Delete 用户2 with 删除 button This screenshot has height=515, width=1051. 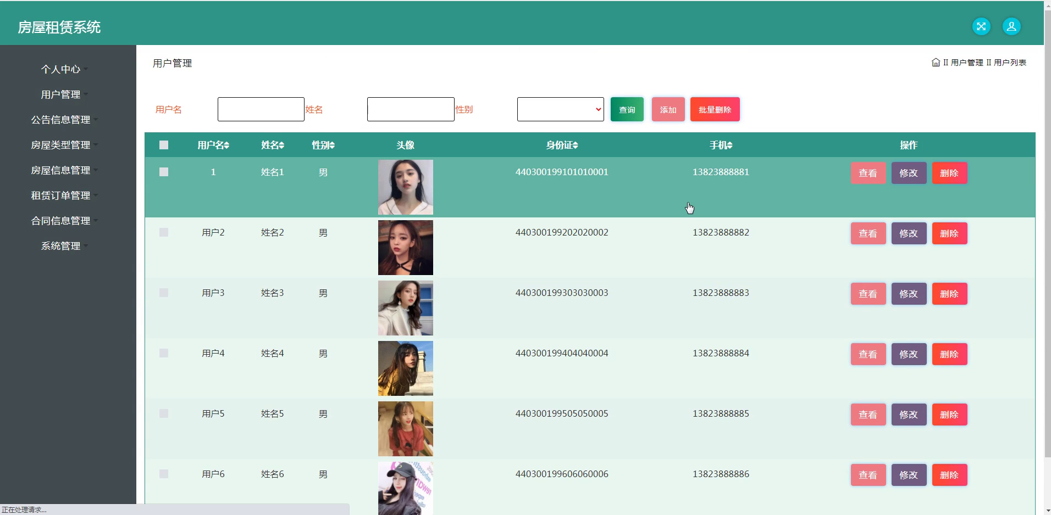pos(949,233)
